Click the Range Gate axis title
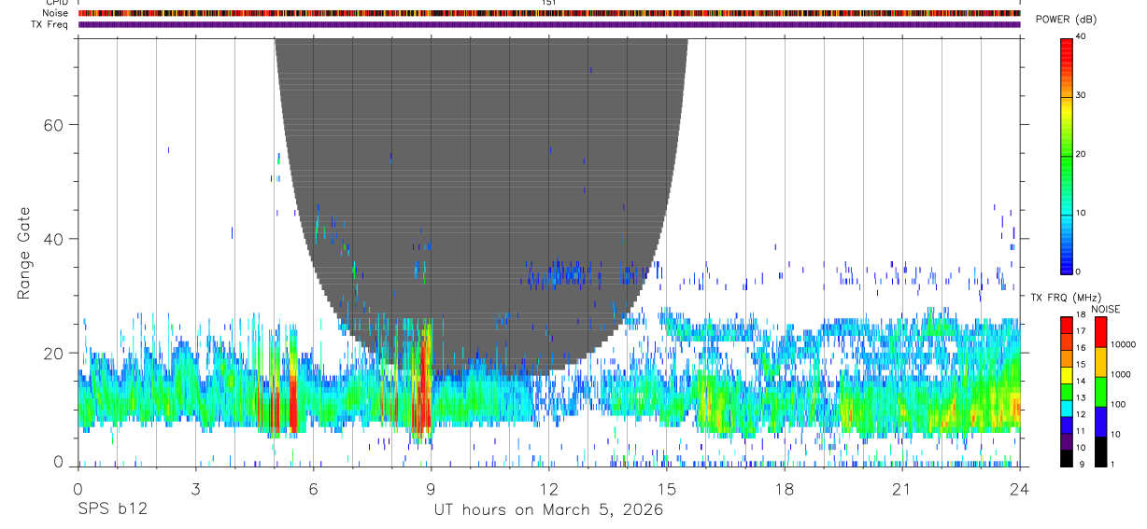This screenshot has height=529, width=1147. (24, 252)
